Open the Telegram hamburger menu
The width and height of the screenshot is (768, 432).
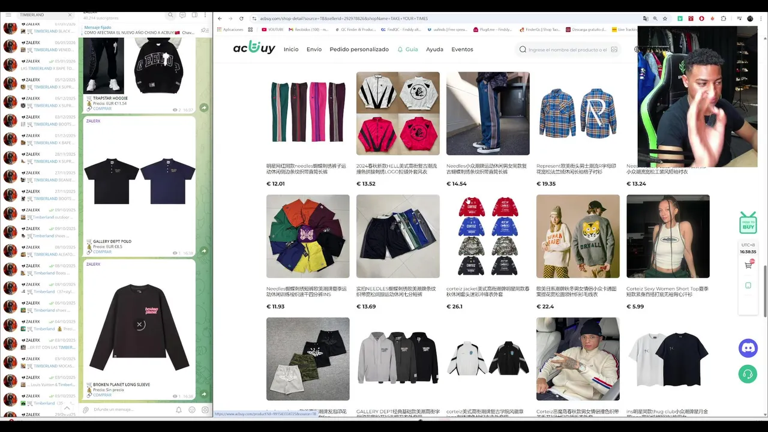tap(8, 14)
